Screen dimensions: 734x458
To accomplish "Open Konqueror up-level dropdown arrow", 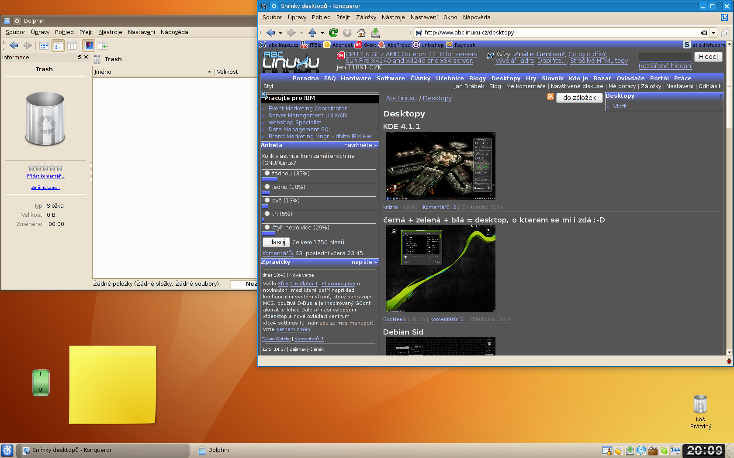I will 322,33.
